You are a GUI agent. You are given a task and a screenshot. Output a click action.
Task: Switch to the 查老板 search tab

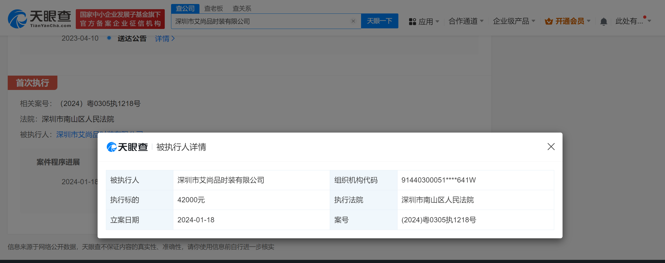[x=213, y=9]
